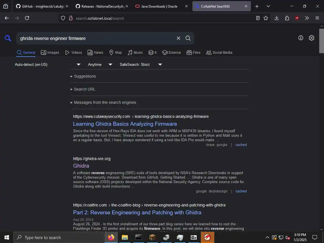Click the cutawaysecurity.com result URL
This screenshot has width=324, height=243.
(x=141, y=116)
